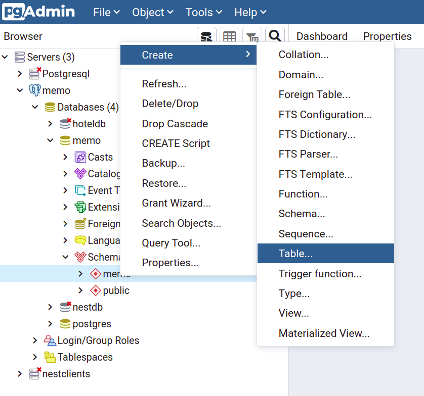Viewport: 424px width, 396px height.
Task: Expand the Casts node
Action: click(x=65, y=157)
